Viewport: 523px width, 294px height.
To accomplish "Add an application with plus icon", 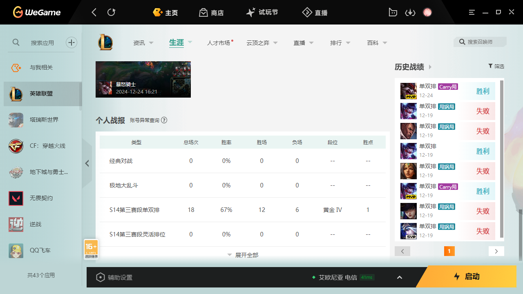I will pyautogui.click(x=72, y=42).
